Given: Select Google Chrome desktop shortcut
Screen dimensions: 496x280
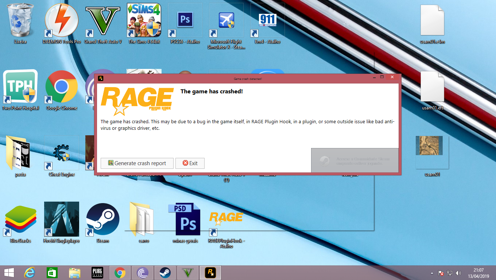Looking at the screenshot, I should [62, 90].
